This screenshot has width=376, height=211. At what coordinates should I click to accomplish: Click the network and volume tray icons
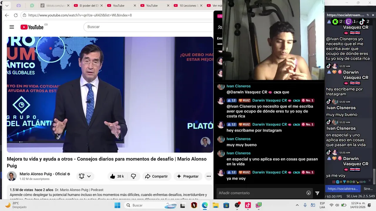point(337,205)
